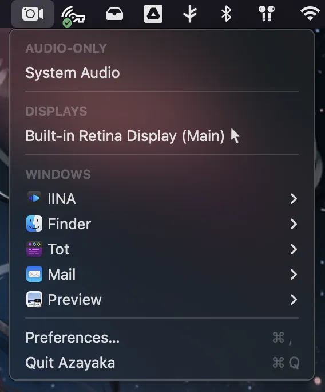Viewport: 325px width, 392px height.
Task: Open the Preview windows submenu
Action: click(x=162, y=300)
